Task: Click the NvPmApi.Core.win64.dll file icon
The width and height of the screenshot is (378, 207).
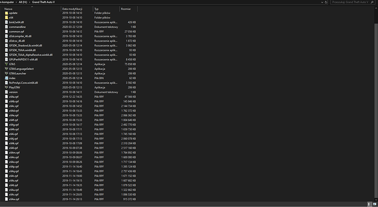Action: click(7, 82)
